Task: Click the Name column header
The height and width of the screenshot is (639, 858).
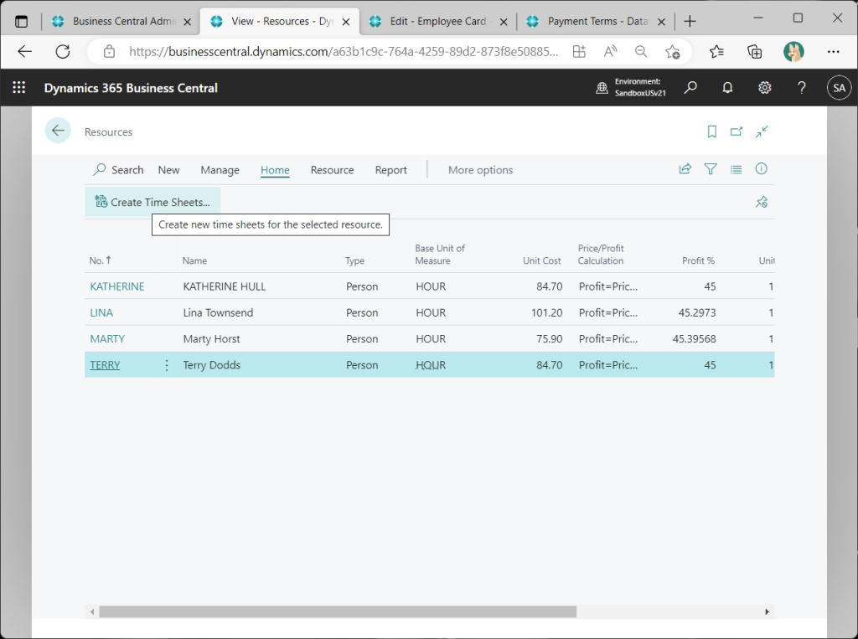Action: click(x=194, y=260)
